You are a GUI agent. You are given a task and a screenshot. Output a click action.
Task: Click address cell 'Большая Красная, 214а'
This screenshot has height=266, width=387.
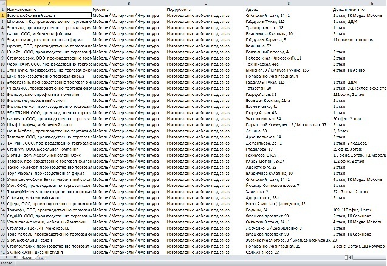pyautogui.click(x=289, y=100)
